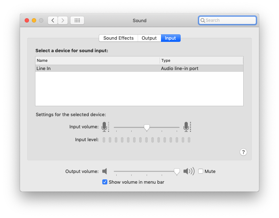Go forward with the right chevron button

tap(63, 20)
